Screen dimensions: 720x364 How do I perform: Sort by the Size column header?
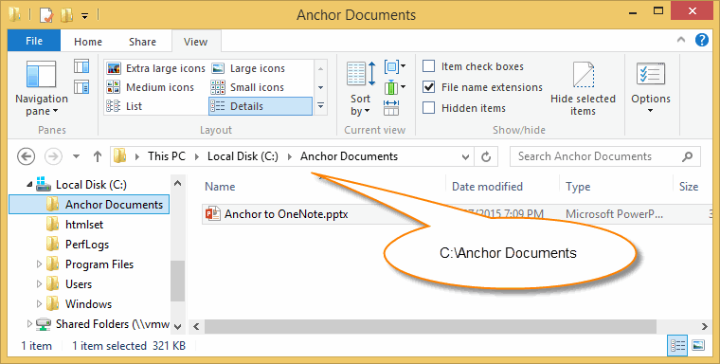pyautogui.click(x=689, y=187)
